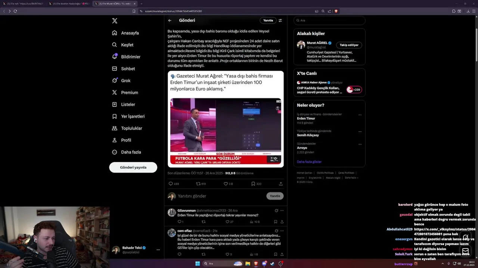
Task: Bookmark the main post
Action: [x=253, y=184]
